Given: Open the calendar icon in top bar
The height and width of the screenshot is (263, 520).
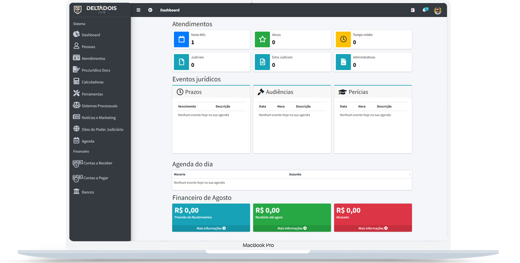Looking at the screenshot, I should pos(412,10).
